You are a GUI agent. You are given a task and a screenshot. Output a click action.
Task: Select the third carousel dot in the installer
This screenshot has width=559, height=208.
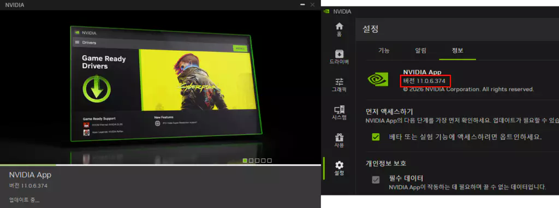click(257, 161)
